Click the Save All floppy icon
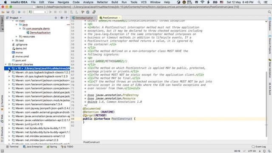 coord(8,12)
